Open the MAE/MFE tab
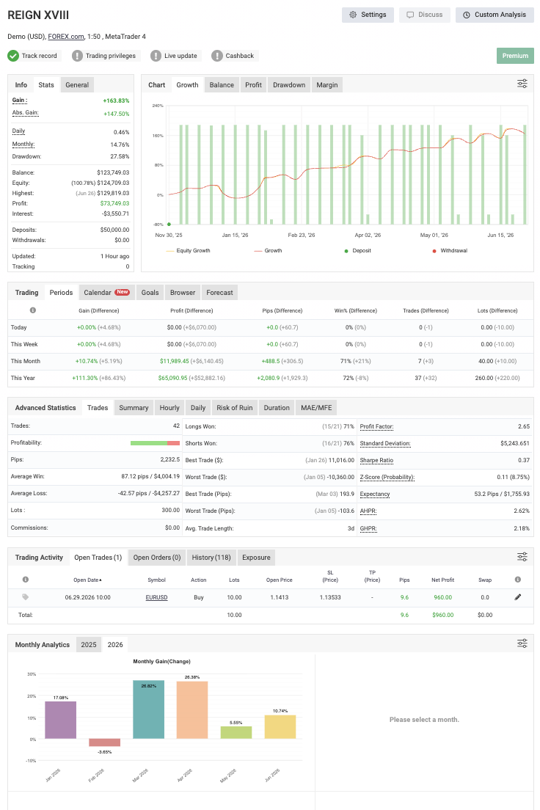This screenshot has height=810, width=540. coord(316,408)
